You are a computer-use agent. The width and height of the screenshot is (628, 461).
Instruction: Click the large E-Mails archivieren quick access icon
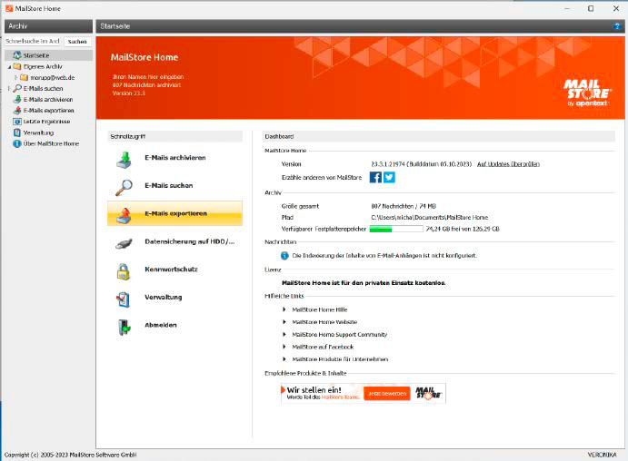click(125, 159)
